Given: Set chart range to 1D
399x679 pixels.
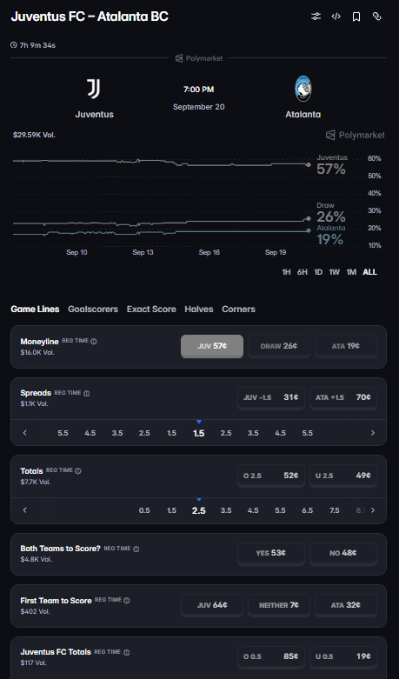Looking at the screenshot, I should click(318, 272).
